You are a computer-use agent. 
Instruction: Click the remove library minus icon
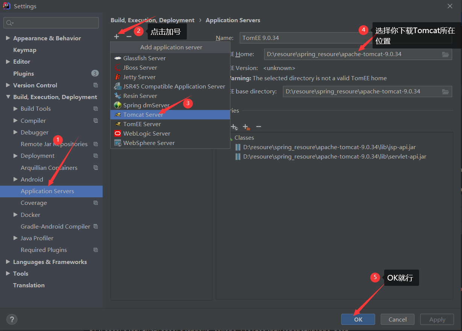coord(258,127)
